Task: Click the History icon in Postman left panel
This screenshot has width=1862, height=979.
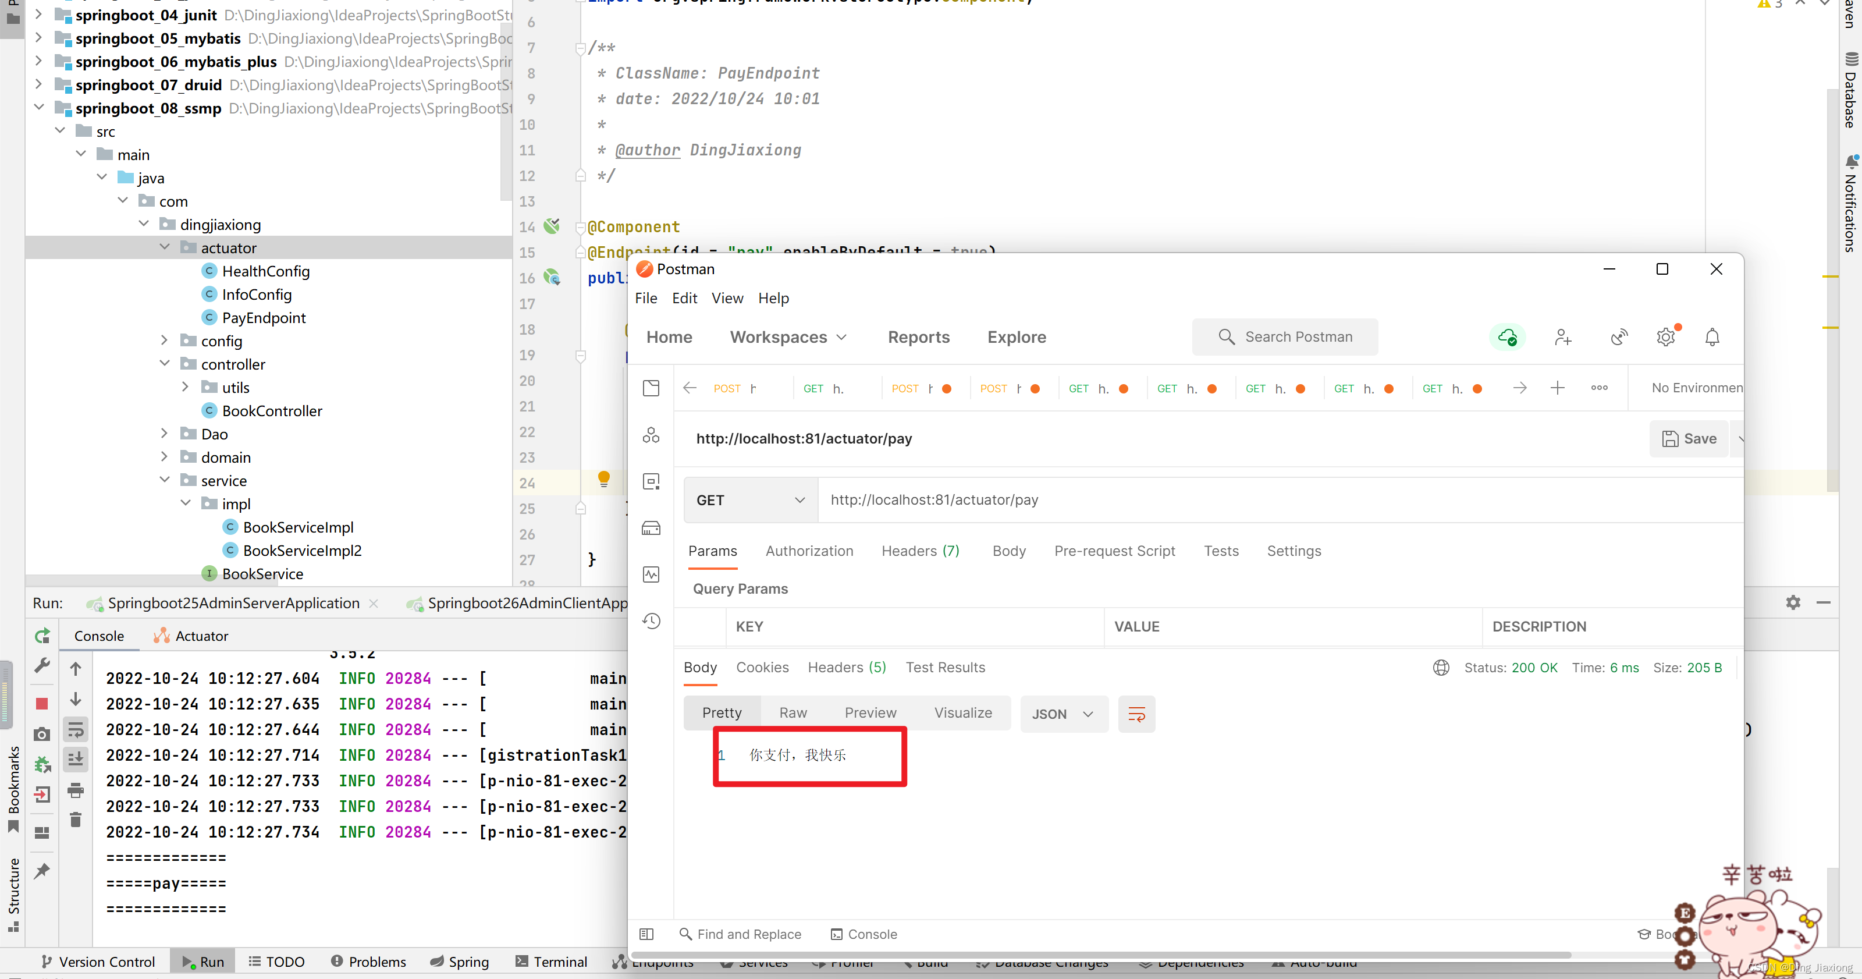Action: point(652,619)
